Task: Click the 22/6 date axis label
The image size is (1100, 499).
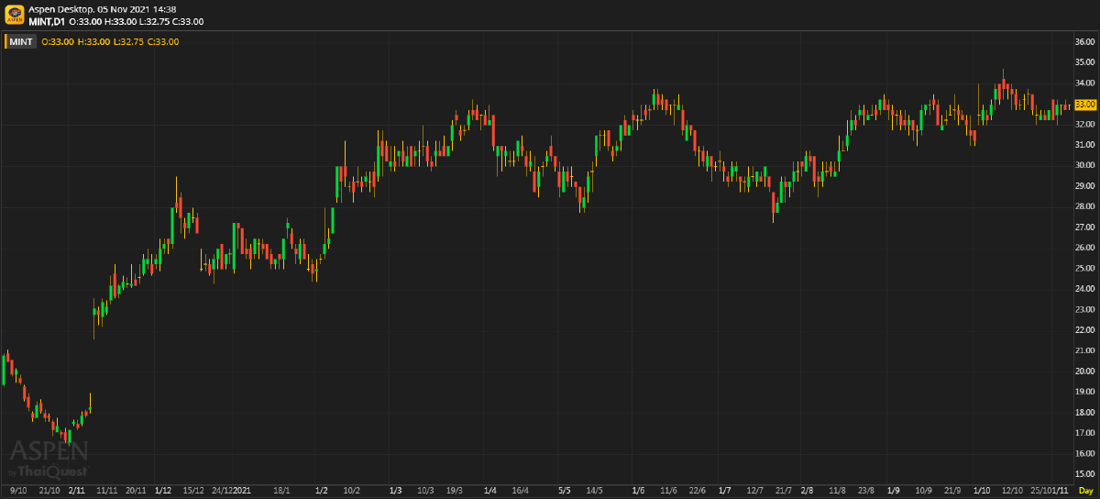Action: click(x=698, y=492)
